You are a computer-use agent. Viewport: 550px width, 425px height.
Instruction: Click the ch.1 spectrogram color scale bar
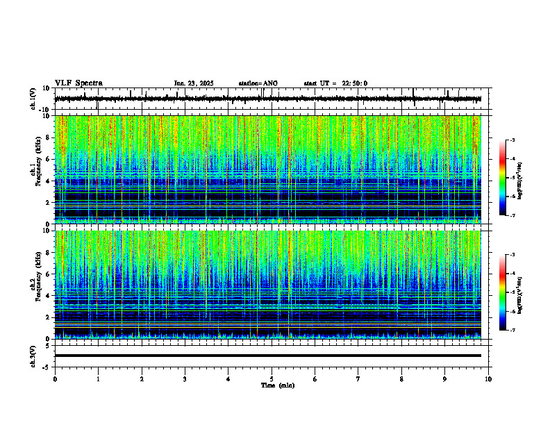tap(502, 178)
